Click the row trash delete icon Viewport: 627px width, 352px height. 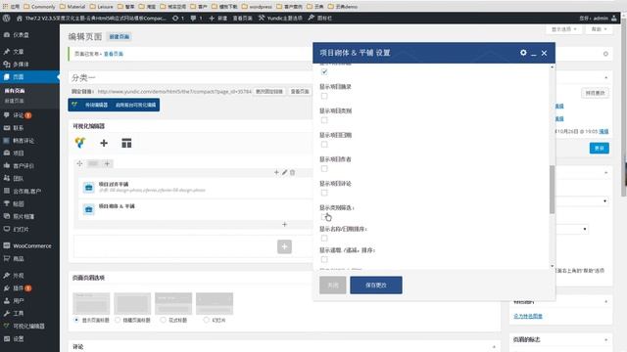pyautogui.click(x=292, y=172)
